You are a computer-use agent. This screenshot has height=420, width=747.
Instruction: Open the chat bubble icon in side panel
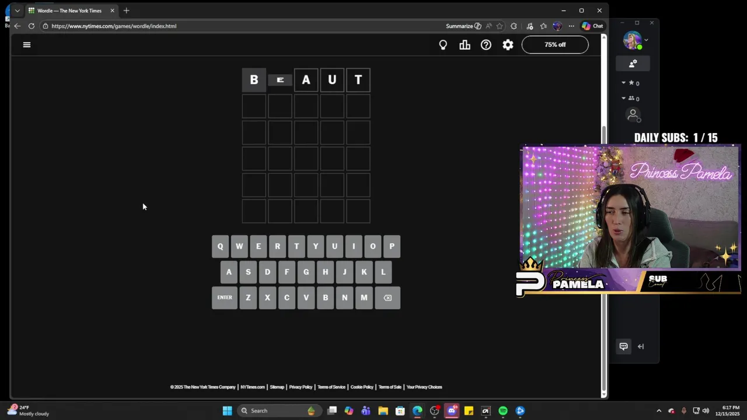(623, 346)
